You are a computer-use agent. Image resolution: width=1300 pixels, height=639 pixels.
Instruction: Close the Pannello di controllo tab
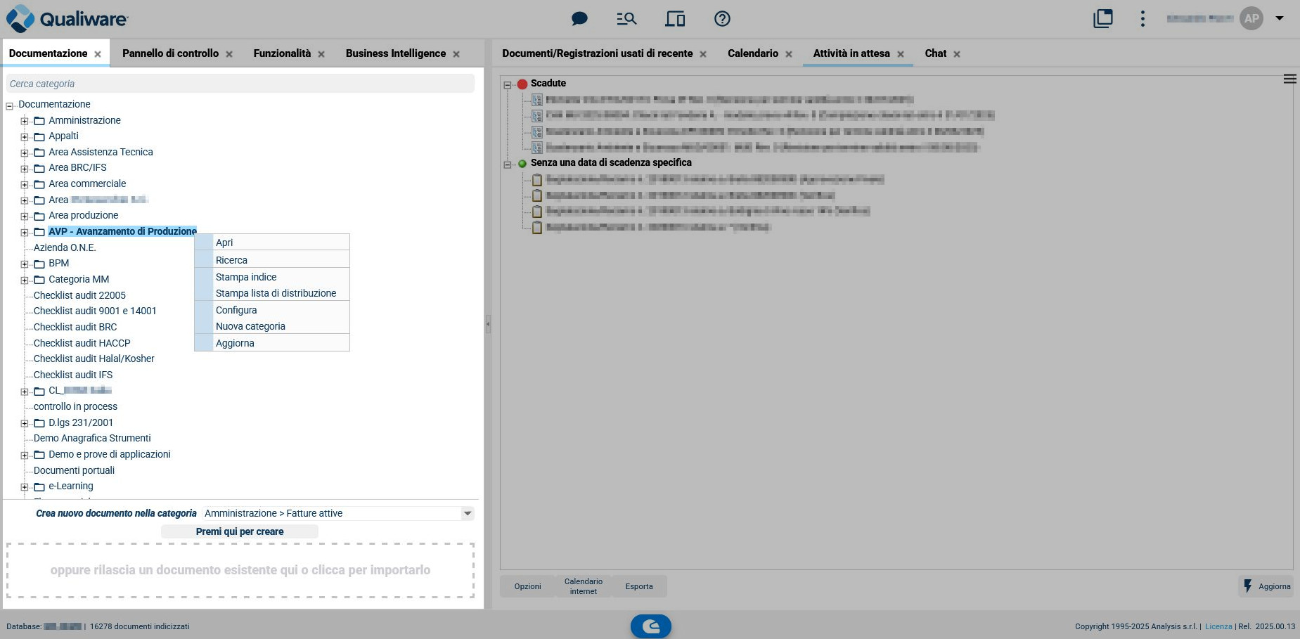click(229, 54)
